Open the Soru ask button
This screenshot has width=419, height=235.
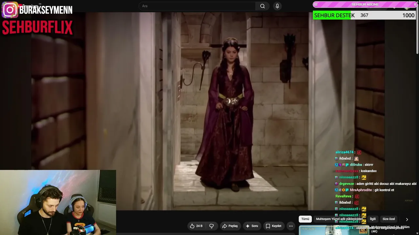252,226
